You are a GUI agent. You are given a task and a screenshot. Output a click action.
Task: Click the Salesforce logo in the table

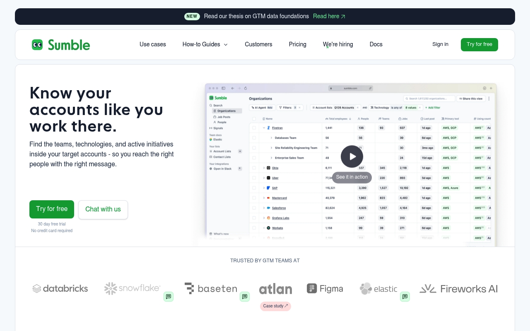coord(268,208)
